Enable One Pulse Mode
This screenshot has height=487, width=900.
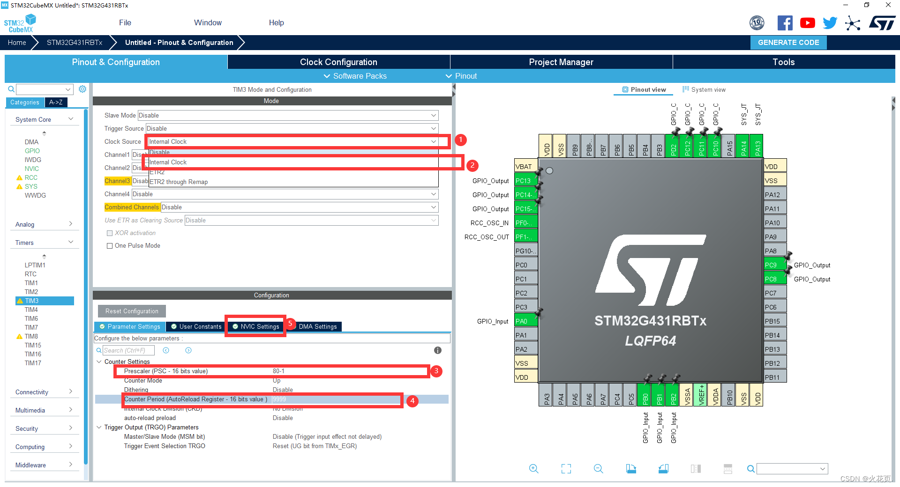(110, 245)
